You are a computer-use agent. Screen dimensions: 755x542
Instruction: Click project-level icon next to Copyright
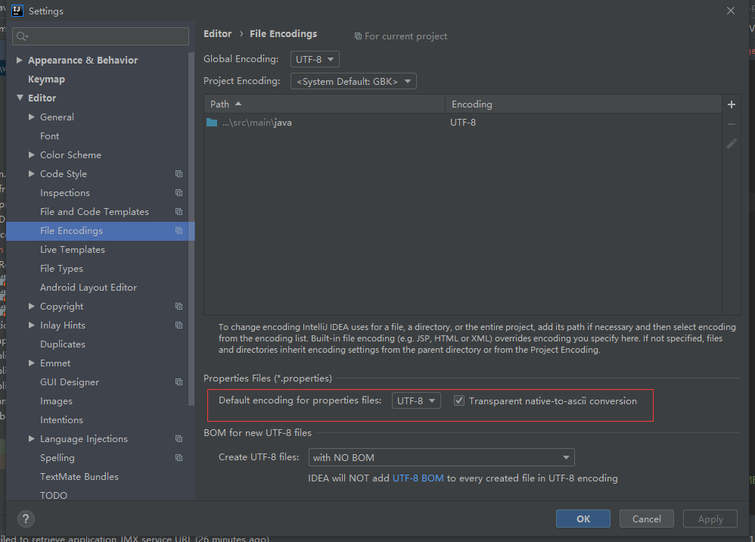coord(179,307)
